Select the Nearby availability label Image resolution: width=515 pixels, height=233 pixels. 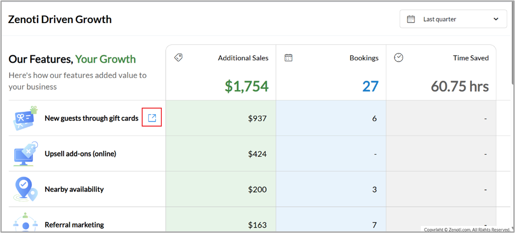74,189
